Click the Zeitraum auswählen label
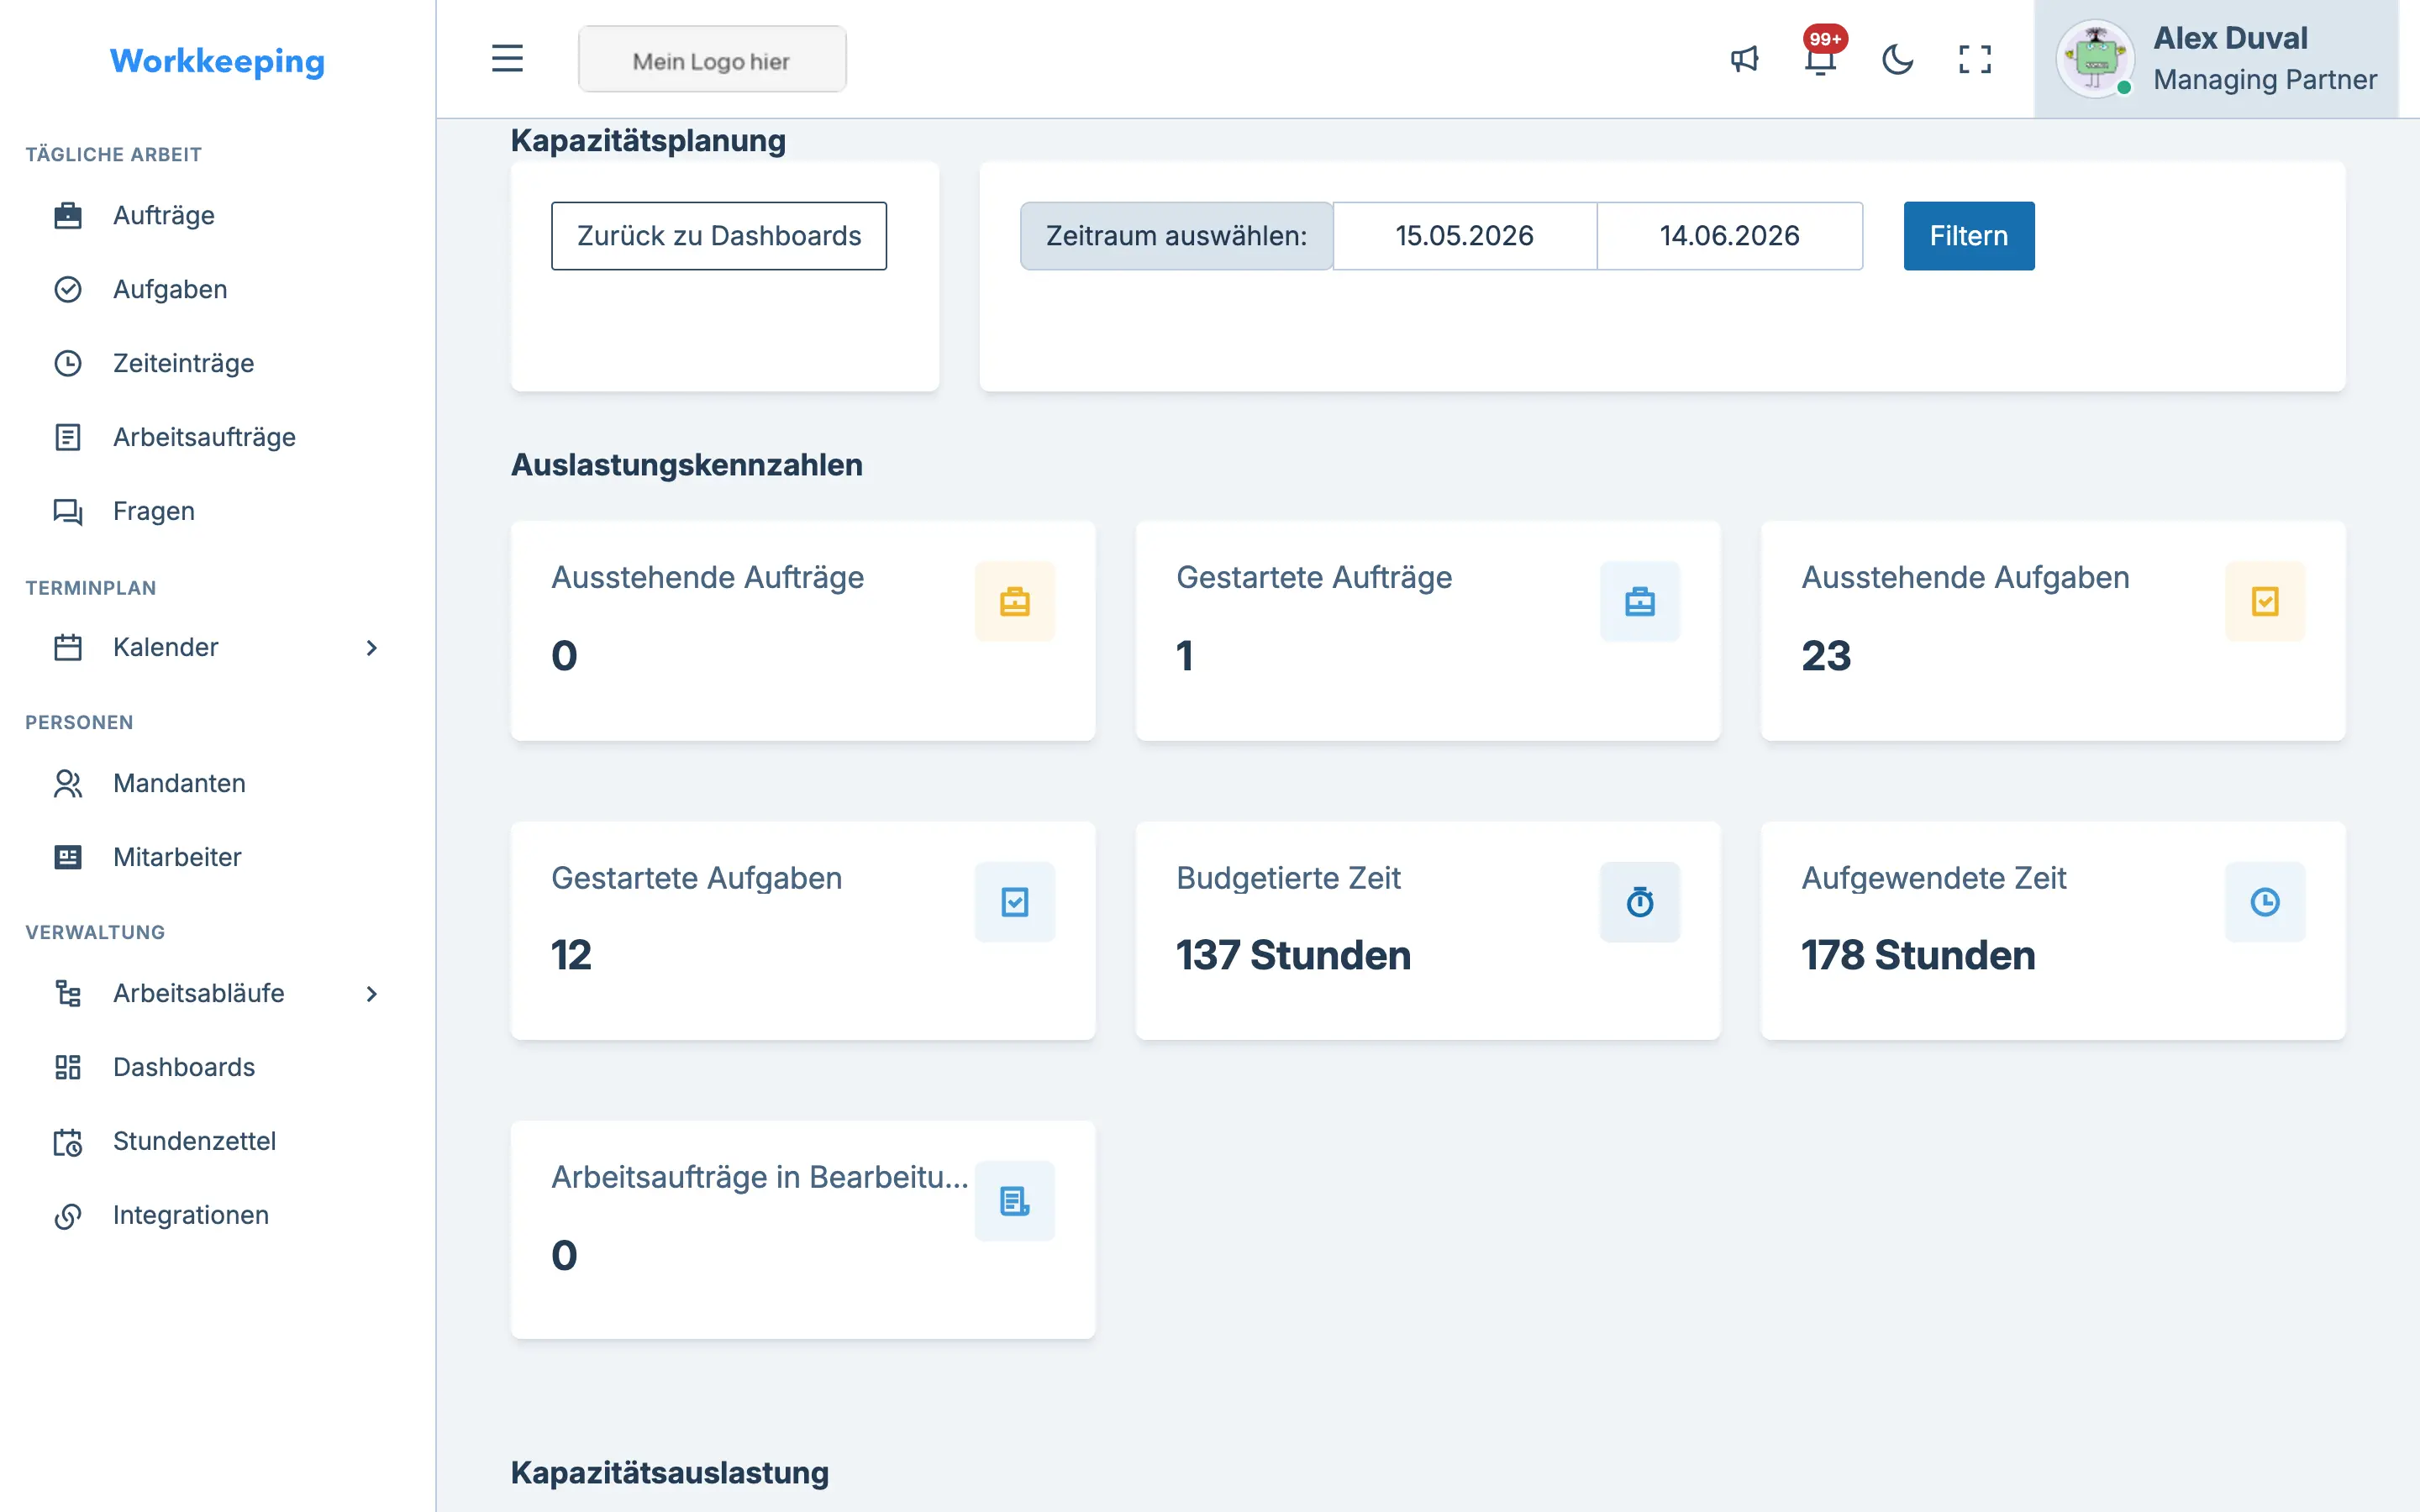This screenshot has width=2420, height=1512. 1176,236
